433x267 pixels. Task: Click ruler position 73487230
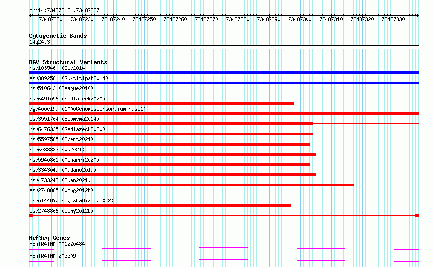point(82,19)
